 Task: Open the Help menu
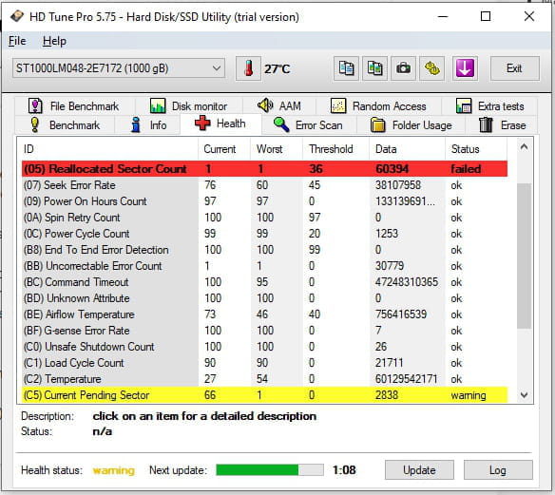[54, 41]
